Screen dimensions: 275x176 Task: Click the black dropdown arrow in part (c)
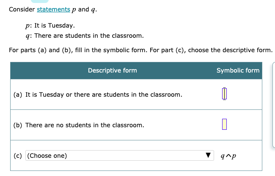[208, 156]
